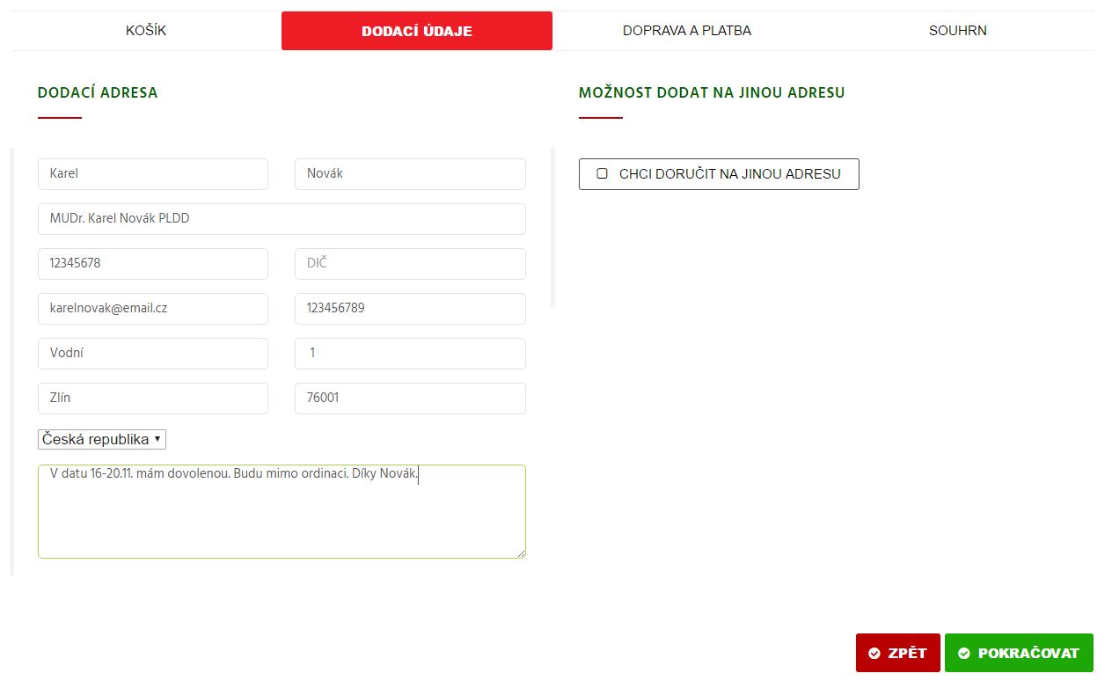This screenshot has width=1112, height=688.
Task: Click the city field containing Zlín
Action: (x=153, y=399)
